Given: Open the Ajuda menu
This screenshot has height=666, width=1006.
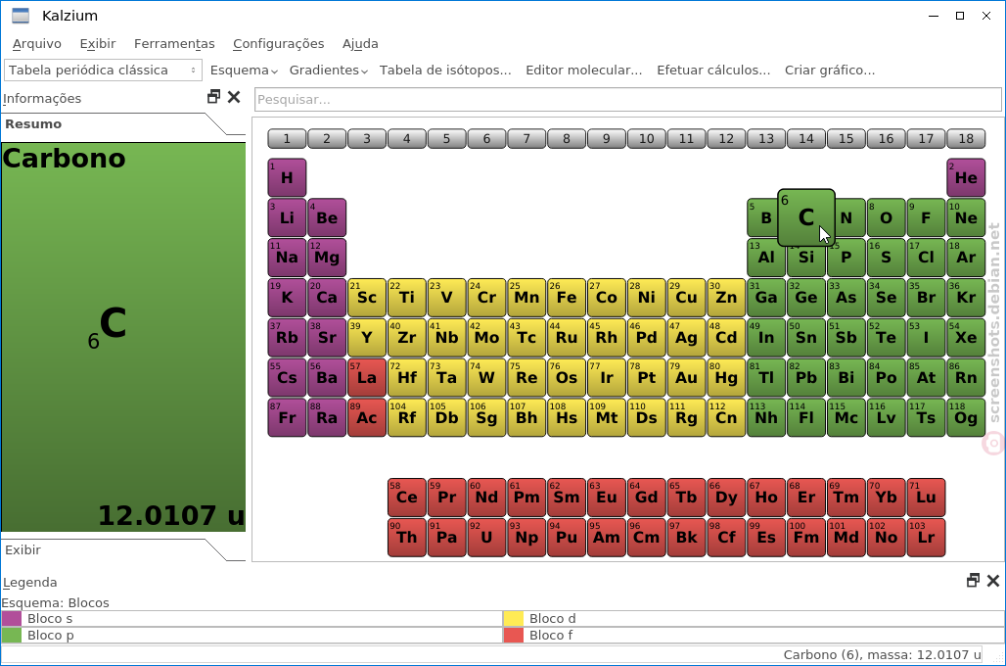Looking at the screenshot, I should (360, 44).
